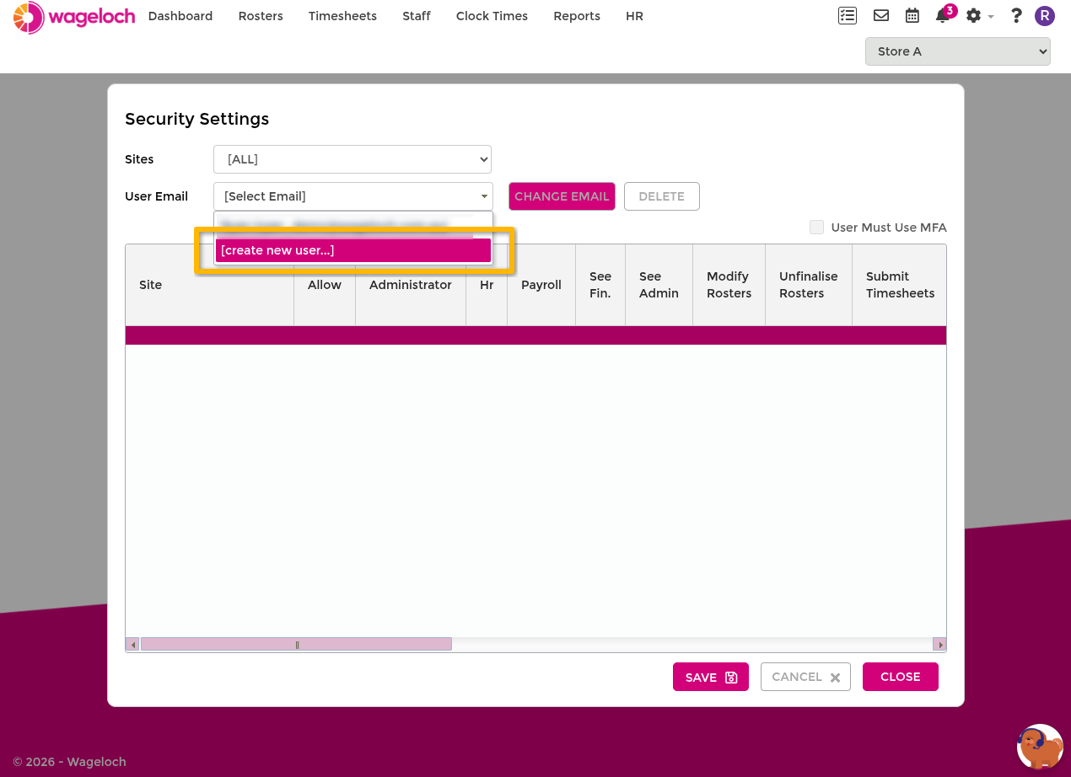1071x777 pixels.
Task: Click left arrow of horizontal scrollbar
Action: tap(132, 645)
